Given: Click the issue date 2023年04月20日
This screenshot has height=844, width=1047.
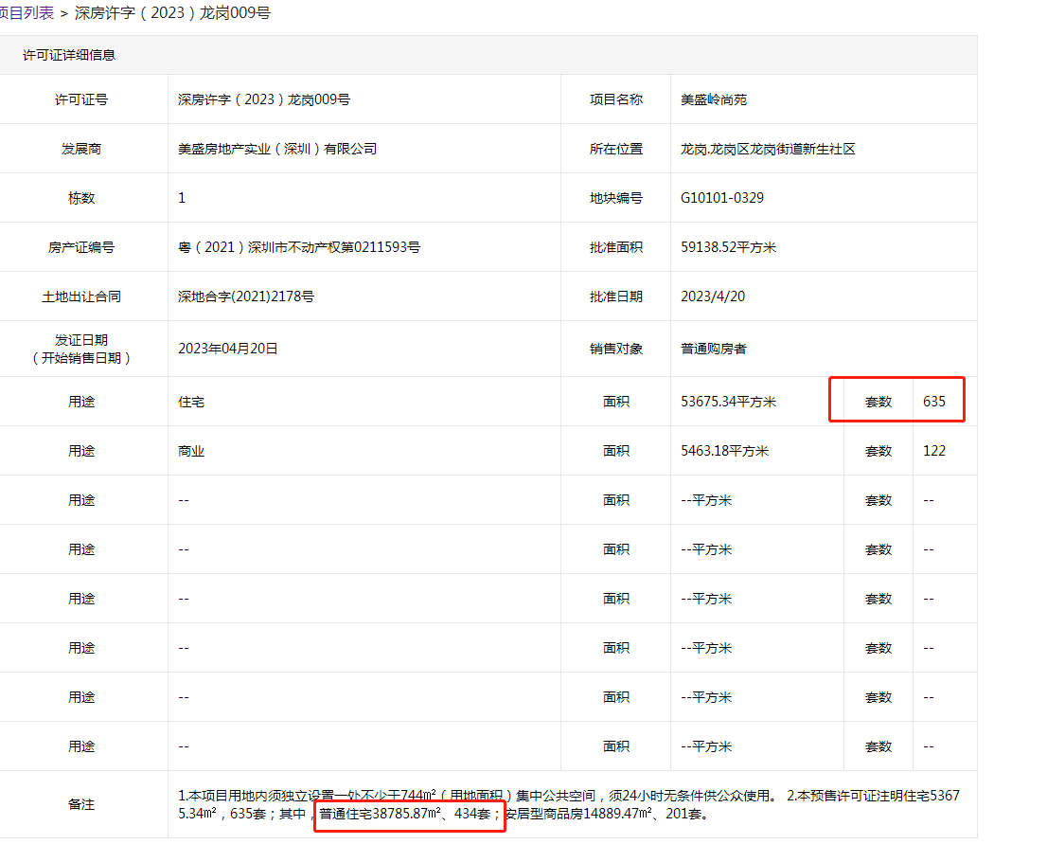Looking at the screenshot, I should coord(228,349).
